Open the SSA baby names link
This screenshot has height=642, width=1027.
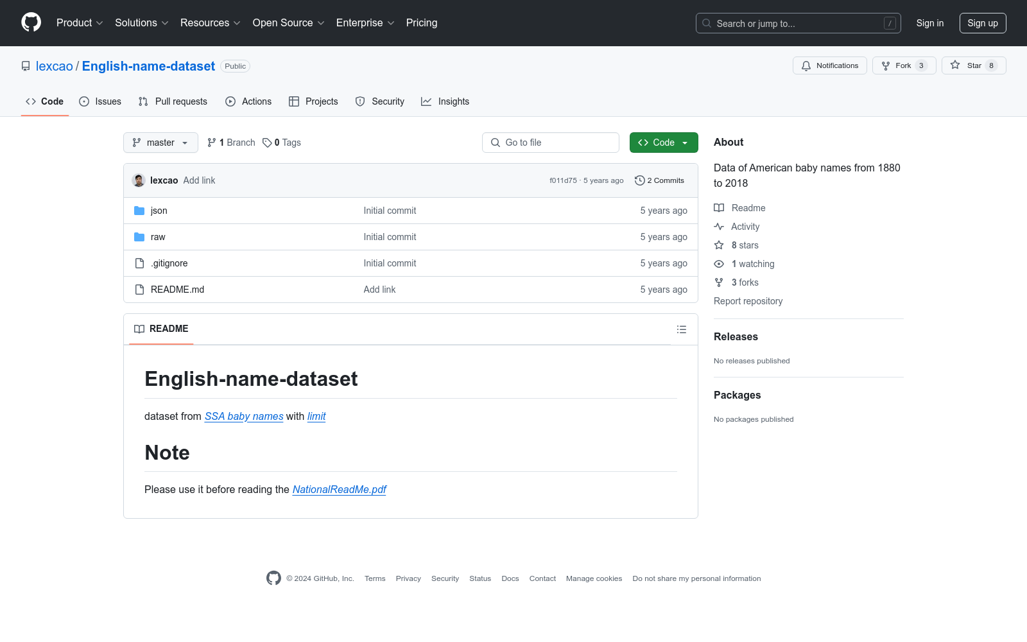244,416
